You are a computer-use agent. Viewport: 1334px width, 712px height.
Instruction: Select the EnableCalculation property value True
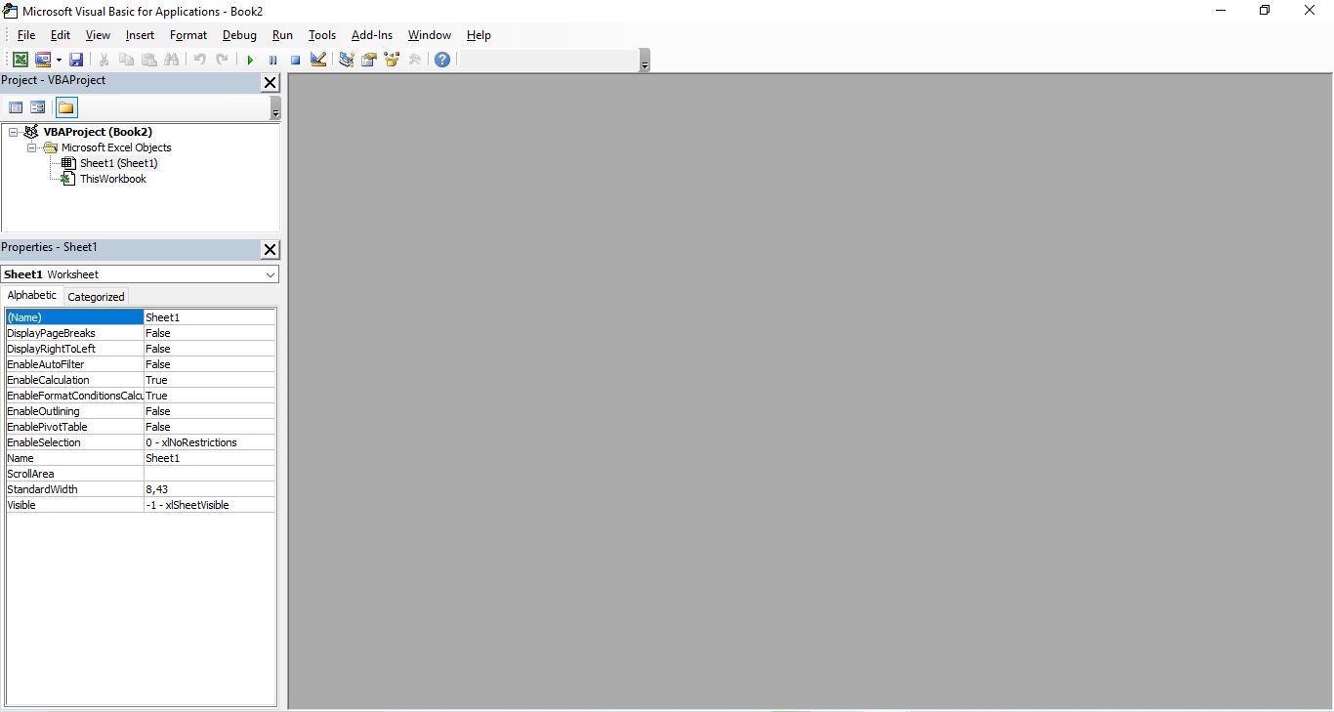(209, 380)
